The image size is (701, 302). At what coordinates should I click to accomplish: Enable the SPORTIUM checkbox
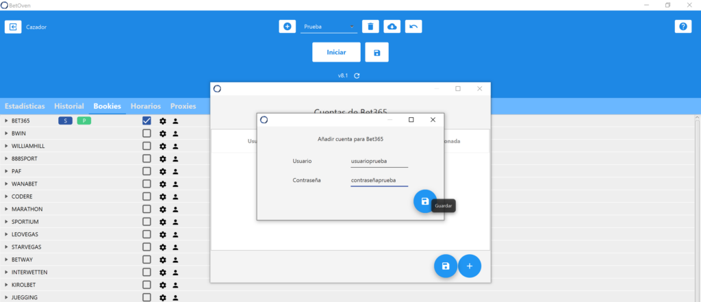tap(146, 221)
